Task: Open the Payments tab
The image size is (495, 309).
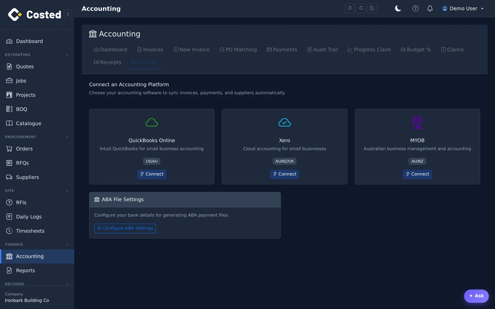Action: (282, 50)
